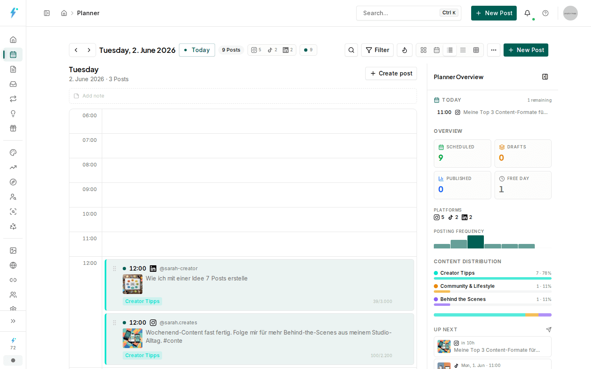Open the gift box sidebar icon
Image resolution: width=591 pixels, height=369 pixels.
pos(13,128)
